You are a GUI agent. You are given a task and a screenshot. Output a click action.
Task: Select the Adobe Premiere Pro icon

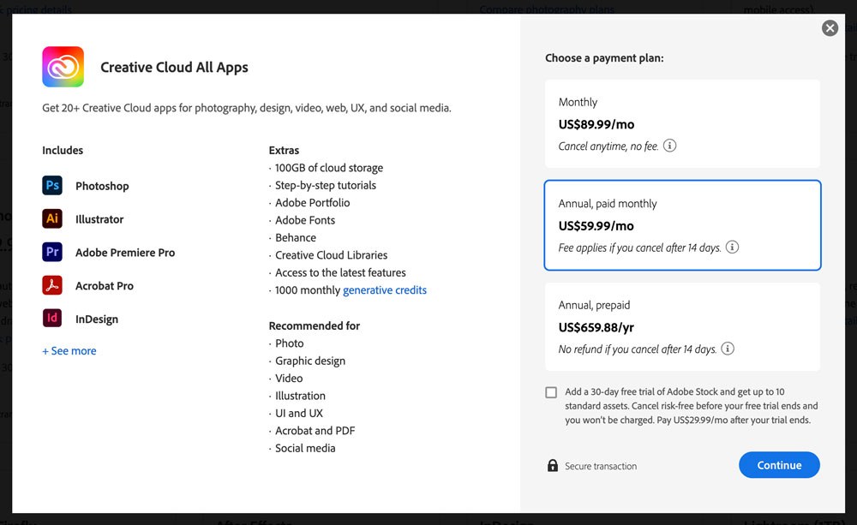tap(52, 252)
